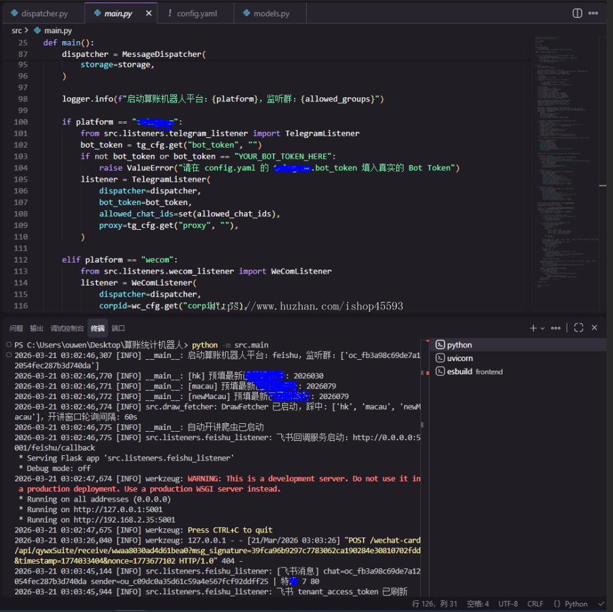This screenshot has height=612, width=613.
Task: Open the terminal panel ellipsis menu
Action: [x=556, y=328]
